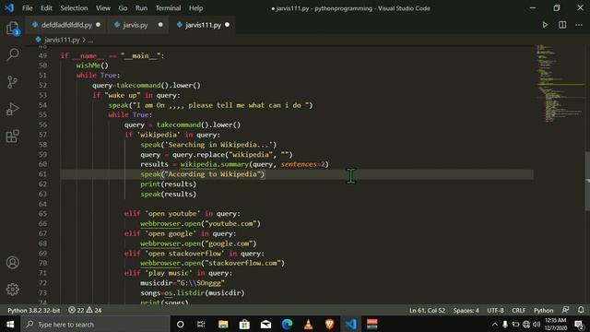590x332 pixels.
Task: Close the jarvis111.py tab via its unsaved dot
Action: 228,25
